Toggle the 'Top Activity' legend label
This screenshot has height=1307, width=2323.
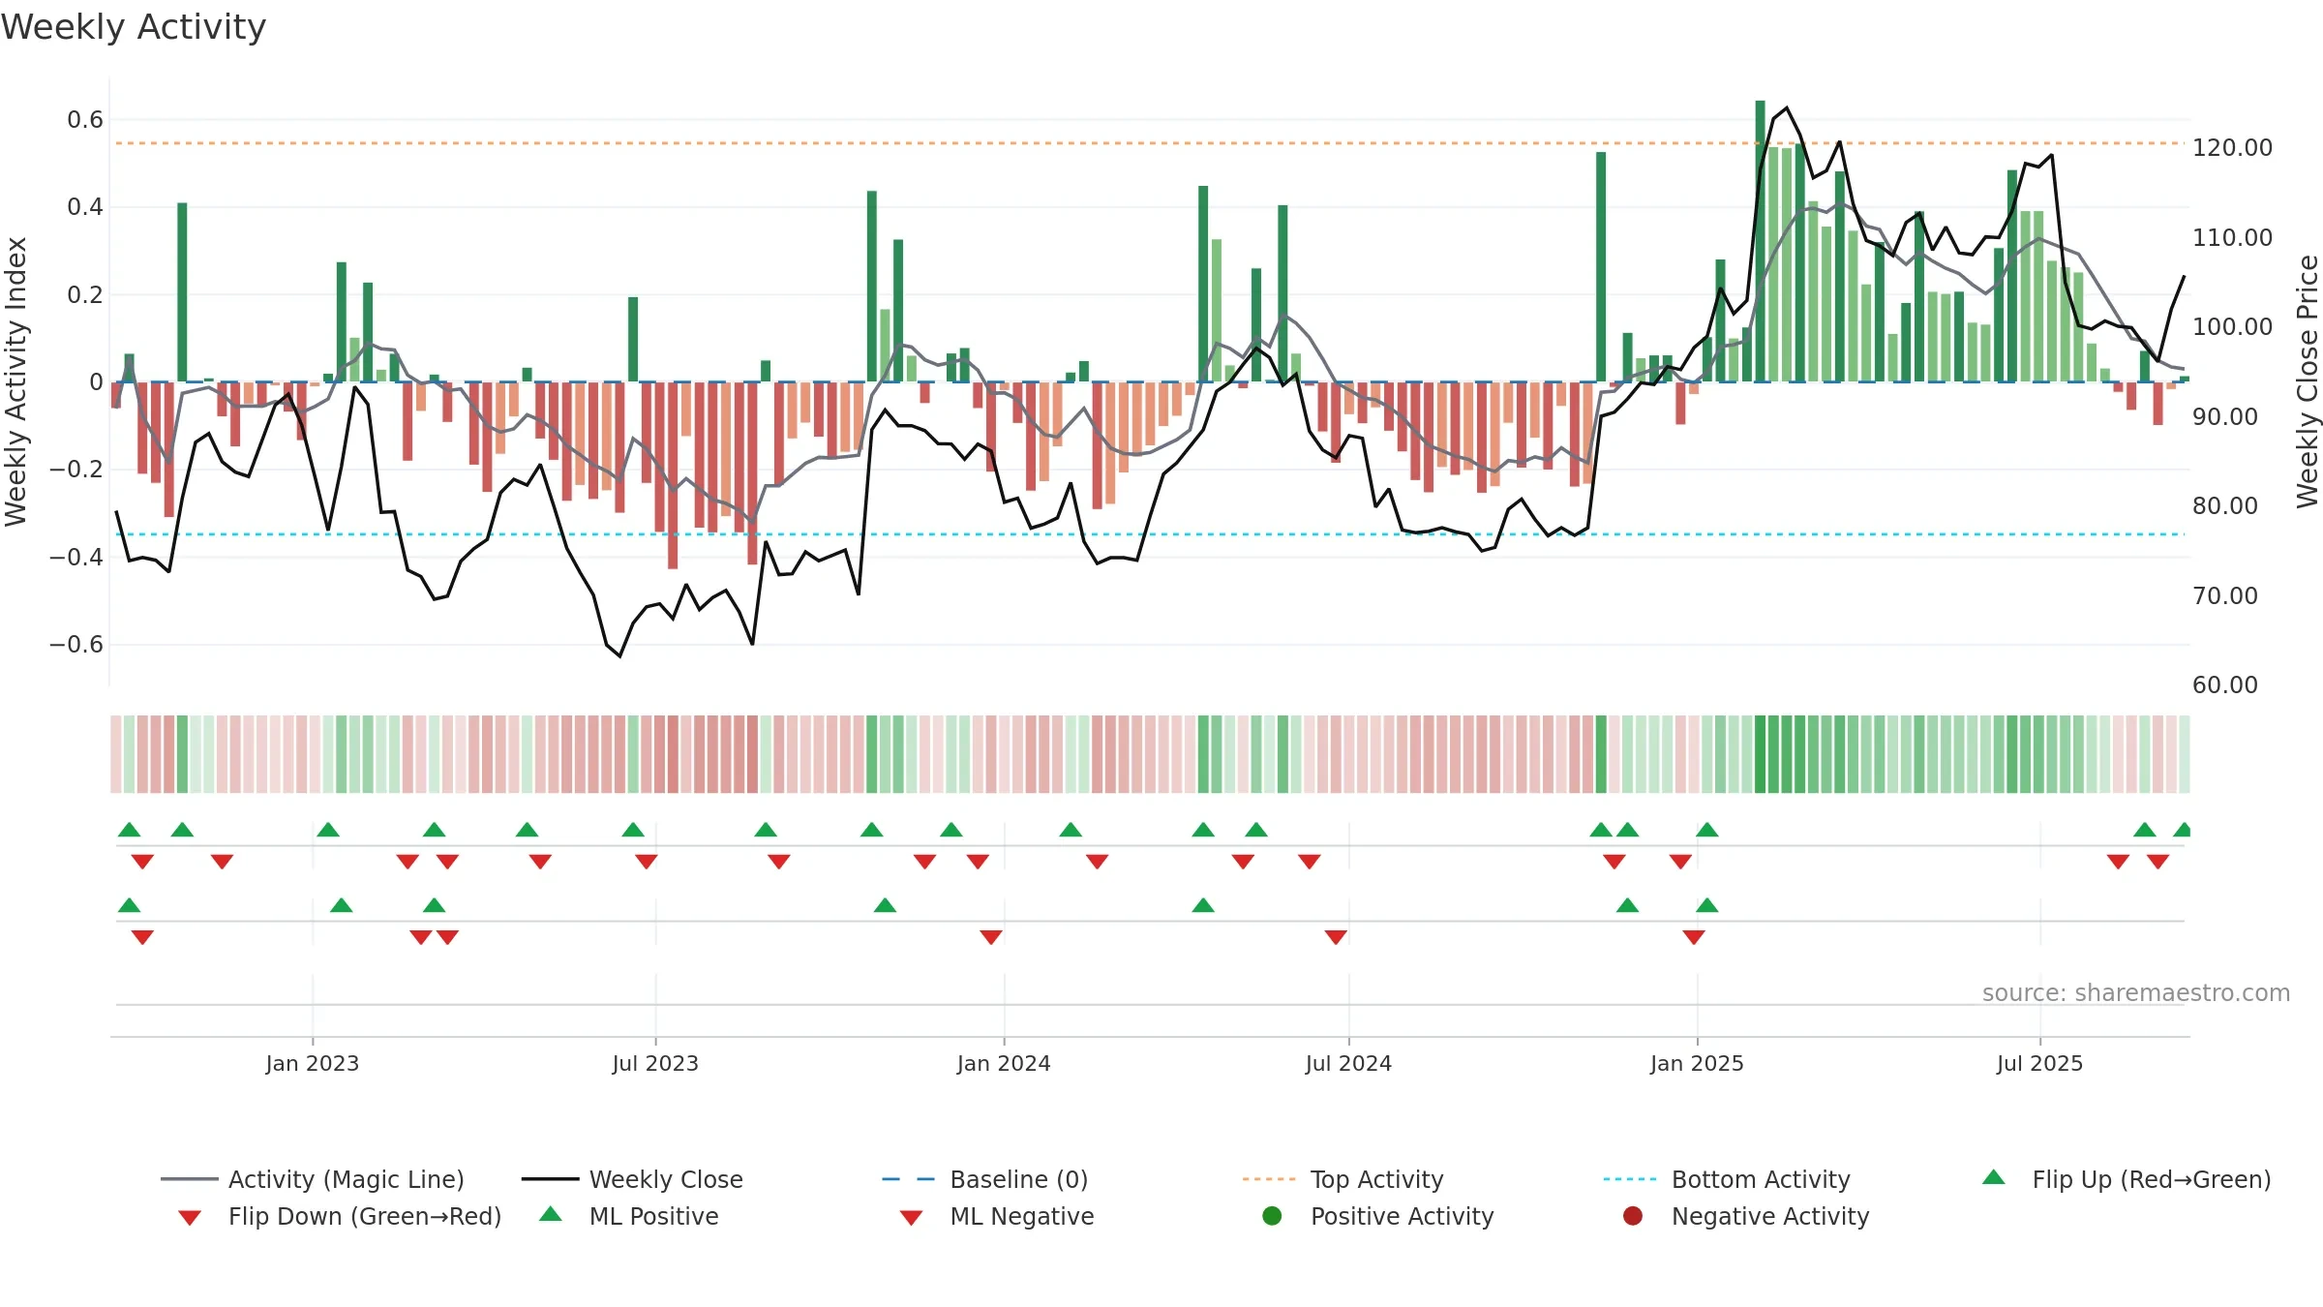(x=1377, y=1179)
